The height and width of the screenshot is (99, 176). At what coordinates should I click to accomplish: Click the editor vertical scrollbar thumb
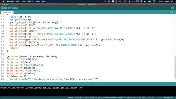175,68
